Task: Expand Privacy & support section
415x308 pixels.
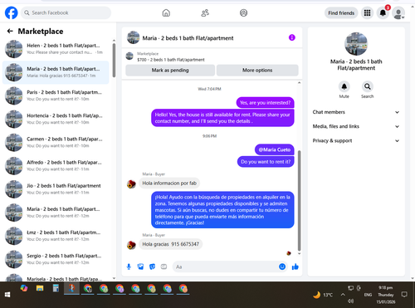Action: point(356,141)
